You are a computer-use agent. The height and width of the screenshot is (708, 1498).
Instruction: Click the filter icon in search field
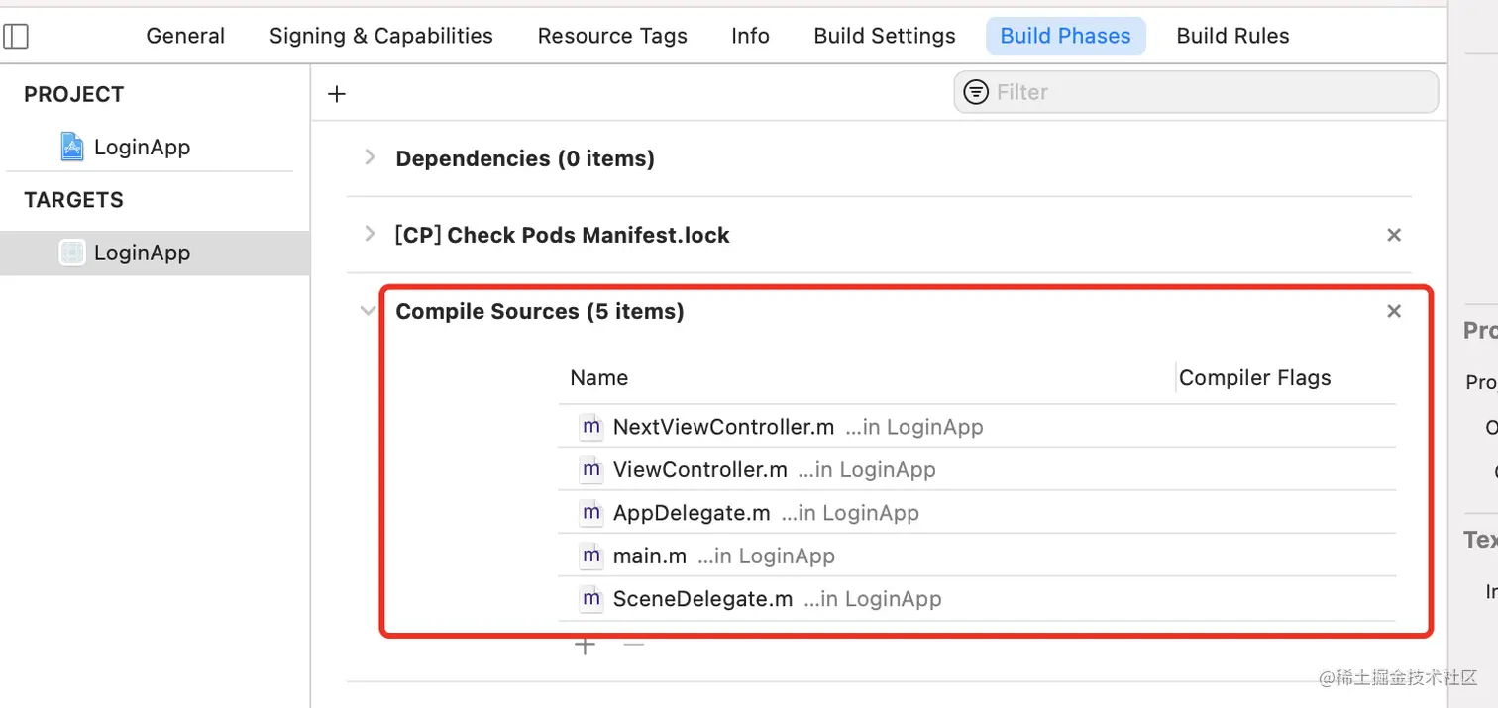976,92
